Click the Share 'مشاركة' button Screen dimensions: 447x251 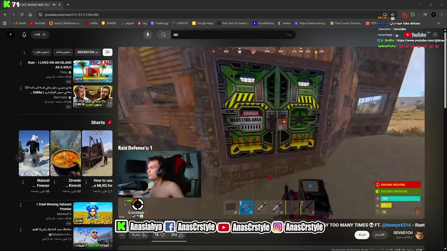[139, 235]
